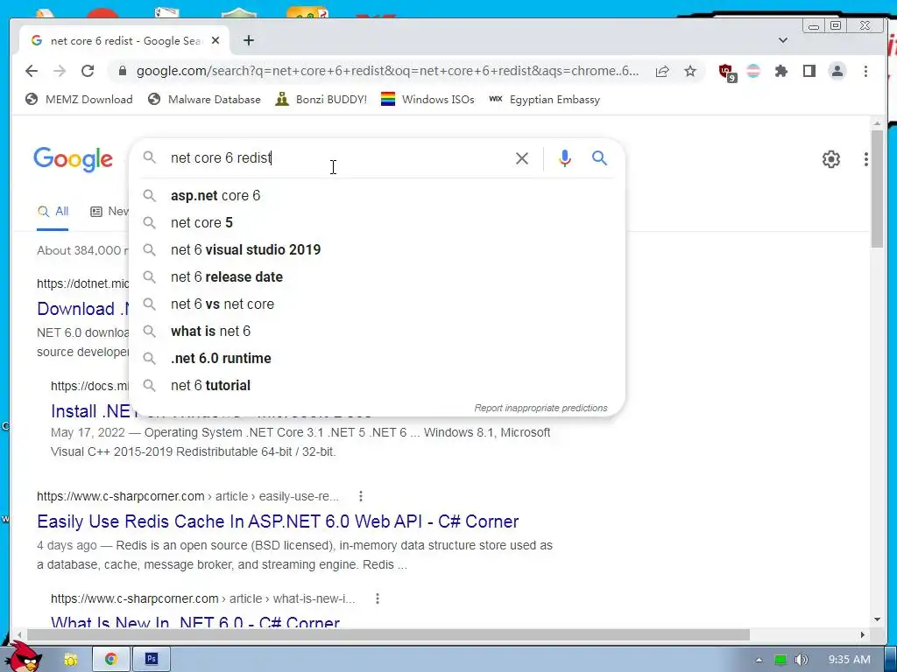This screenshot has height=672, width=897.
Task: Open Photoshop from the taskbar
Action: (151, 659)
